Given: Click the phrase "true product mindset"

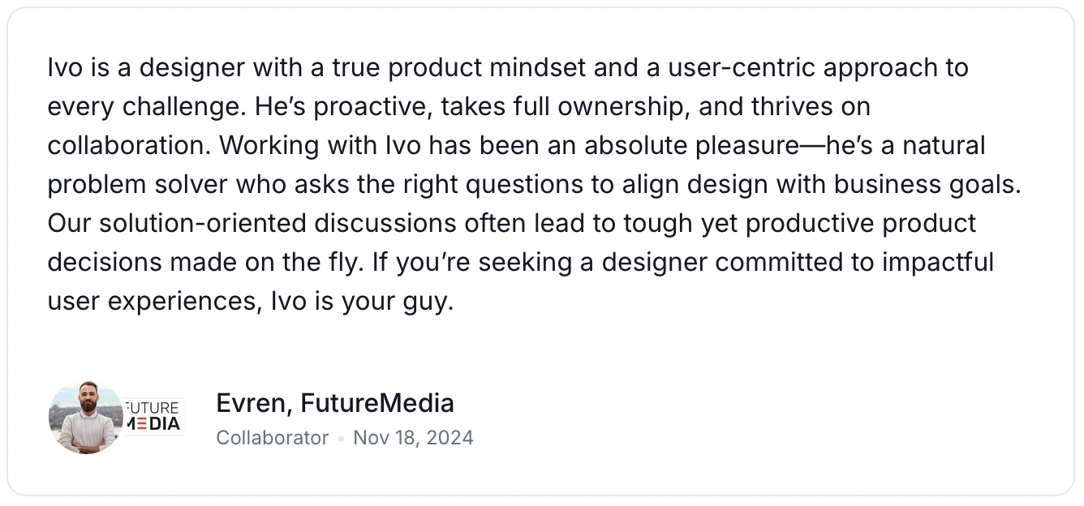Looking at the screenshot, I should pyautogui.click(x=459, y=67).
